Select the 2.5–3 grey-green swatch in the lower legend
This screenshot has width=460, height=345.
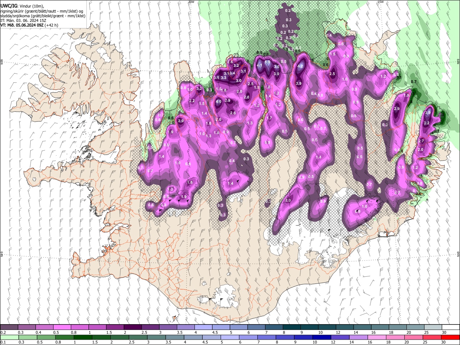(x=138, y=337)
